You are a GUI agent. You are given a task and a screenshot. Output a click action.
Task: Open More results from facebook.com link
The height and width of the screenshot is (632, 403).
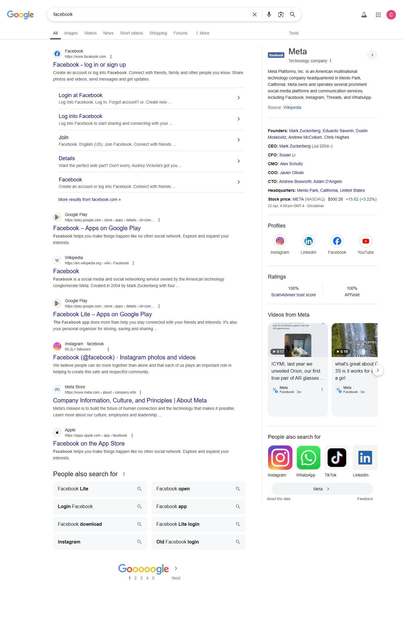click(x=89, y=199)
